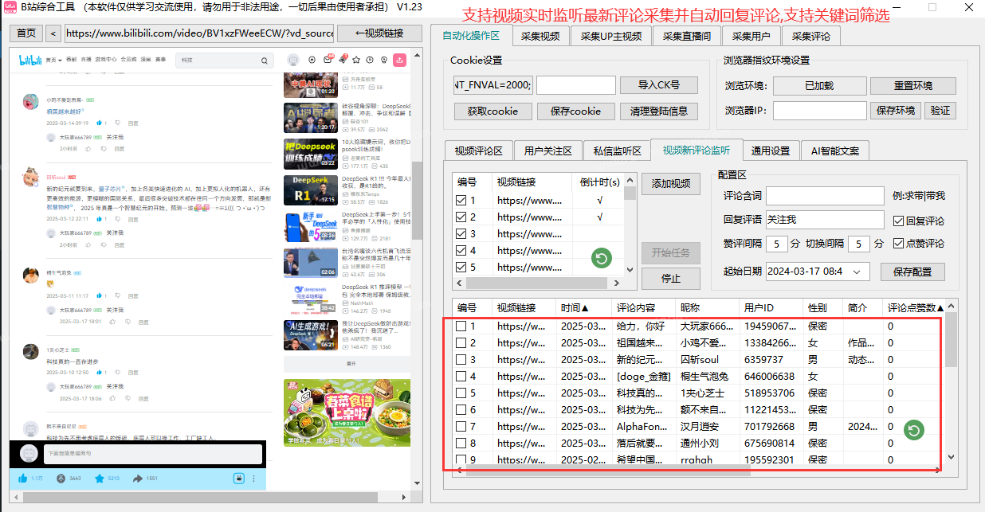Expand the 首页 dropdown on bilibili navbar
The height and width of the screenshot is (512, 985).
click(x=60, y=59)
